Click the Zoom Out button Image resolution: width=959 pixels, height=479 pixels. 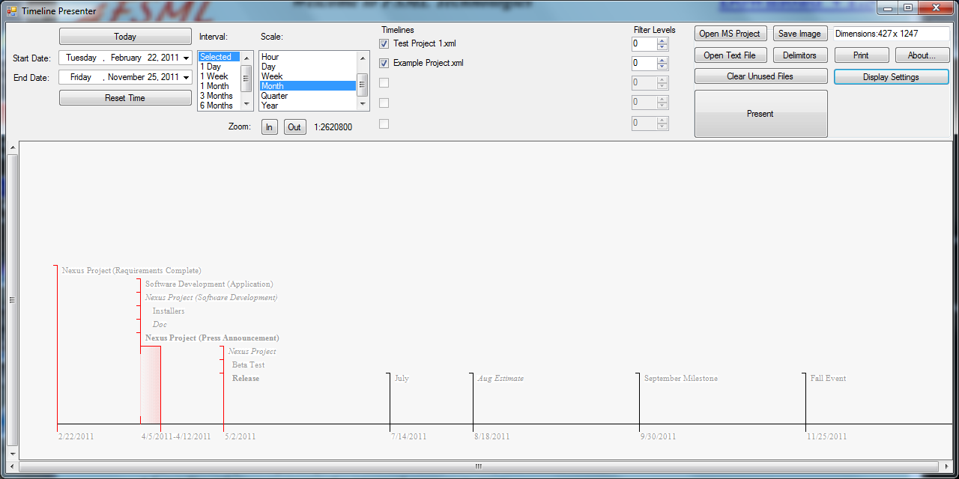(x=294, y=127)
